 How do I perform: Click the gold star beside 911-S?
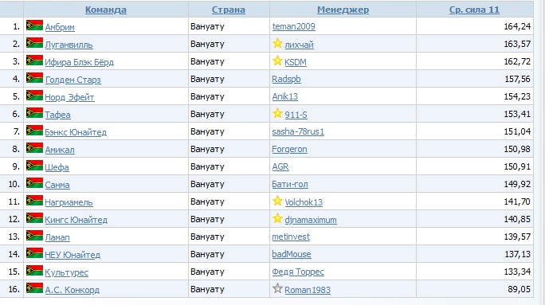coord(277,113)
